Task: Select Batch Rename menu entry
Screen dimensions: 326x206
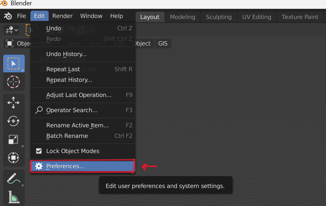Action: [67, 136]
